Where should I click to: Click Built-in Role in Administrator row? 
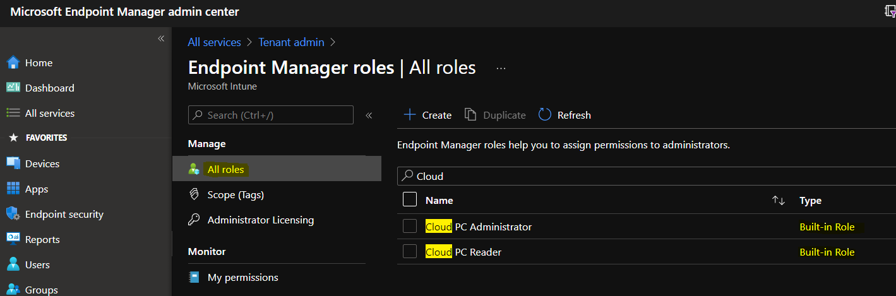(x=827, y=227)
